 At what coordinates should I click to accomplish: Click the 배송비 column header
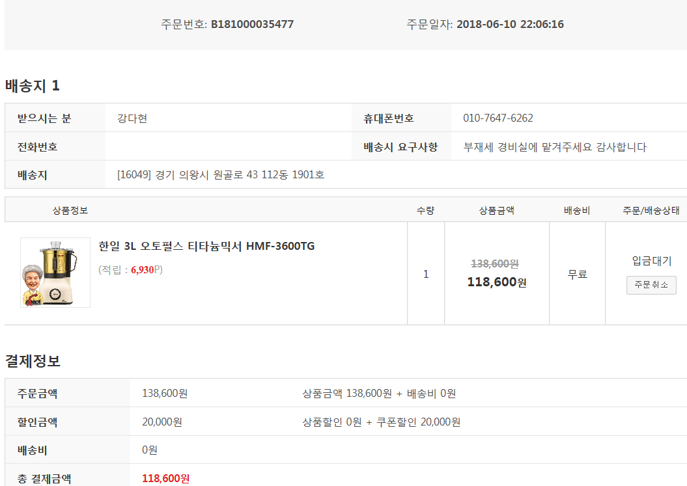tap(577, 211)
